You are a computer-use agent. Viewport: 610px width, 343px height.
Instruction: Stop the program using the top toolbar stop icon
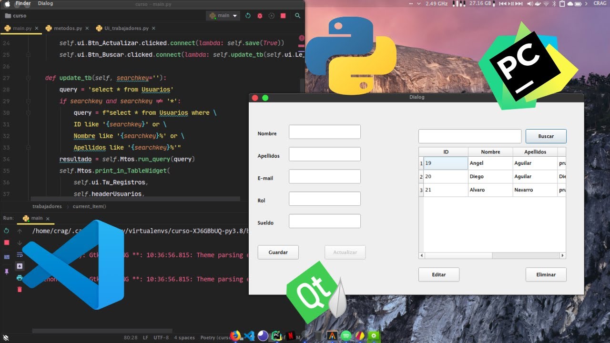click(x=283, y=16)
